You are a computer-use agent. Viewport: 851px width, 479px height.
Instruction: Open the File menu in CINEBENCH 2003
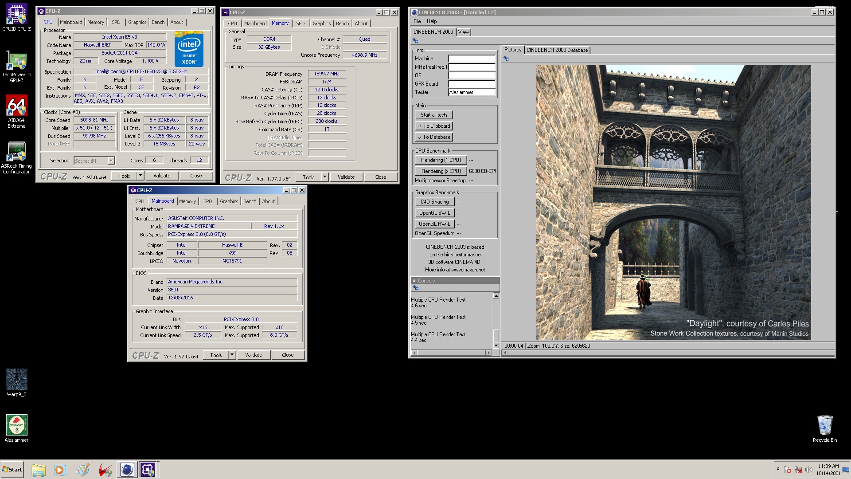(417, 21)
